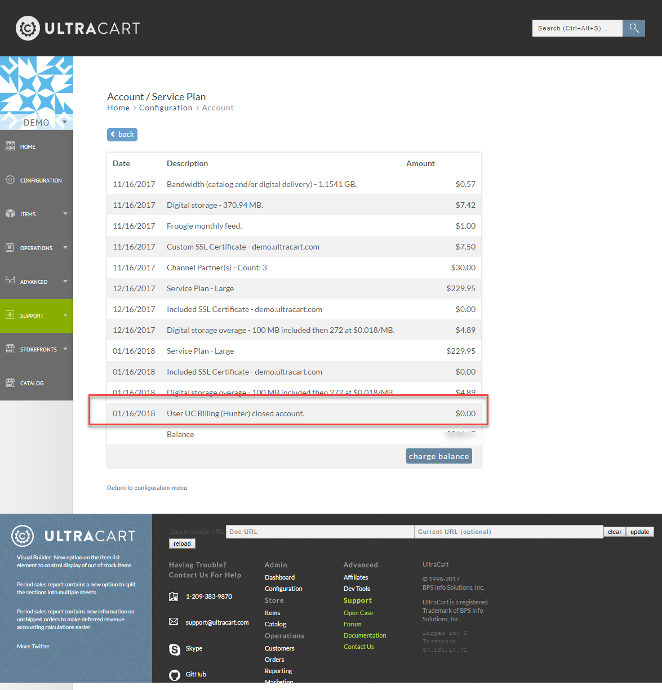Click the Items box sidebar icon
Screen dimensions: 662x690
10,213
